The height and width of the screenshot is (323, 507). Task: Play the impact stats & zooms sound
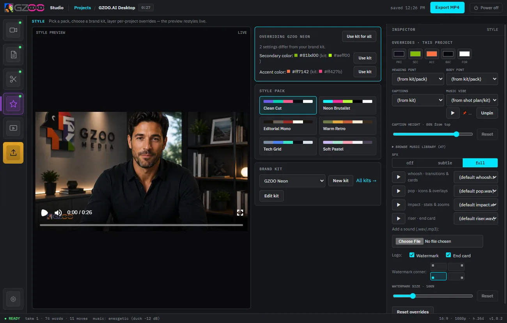(x=398, y=205)
